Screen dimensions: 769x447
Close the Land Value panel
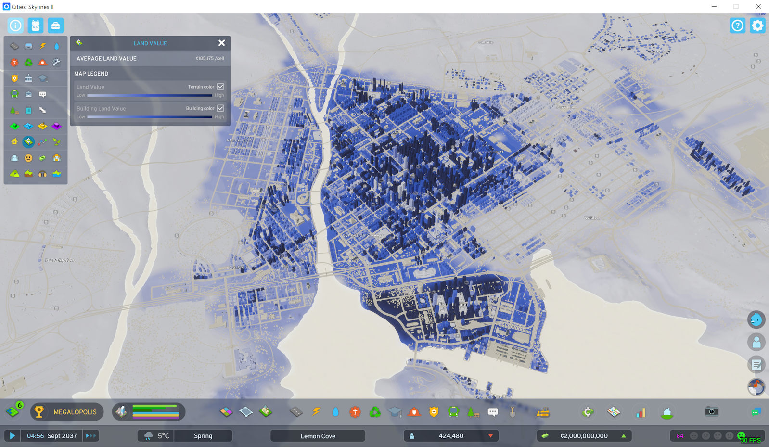(x=221, y=43)
